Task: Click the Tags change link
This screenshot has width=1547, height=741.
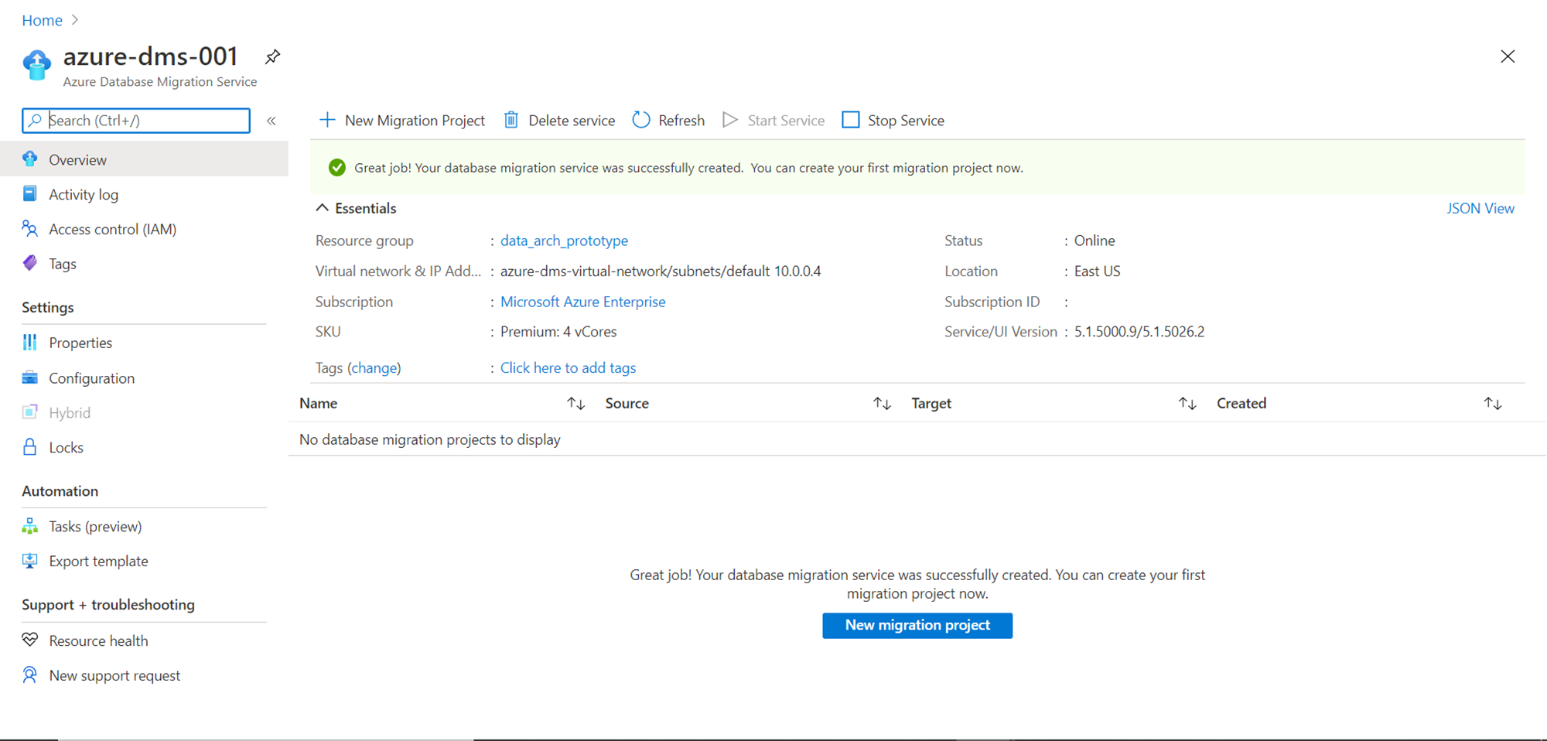Action: [x=374, y=367]
